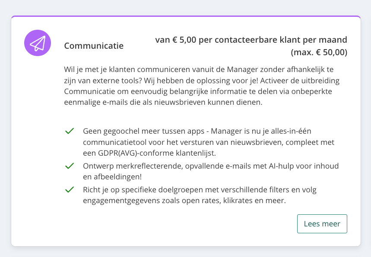The image size is (371, 257).
Task: Select the 'Communicatie' card heading
Action: [94, 46]
